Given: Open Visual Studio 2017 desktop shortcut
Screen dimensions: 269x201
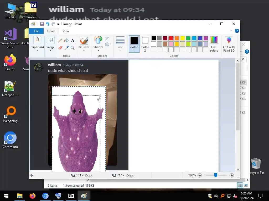Looking at the screenshot, I should 10,38.
